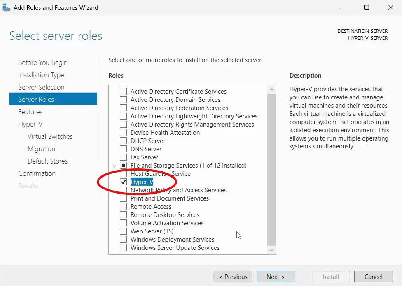This screenshot has width=402, height=286.
Task: Check Active Directory Rights Management Services checkbox
Action: [x=123, y=124]
